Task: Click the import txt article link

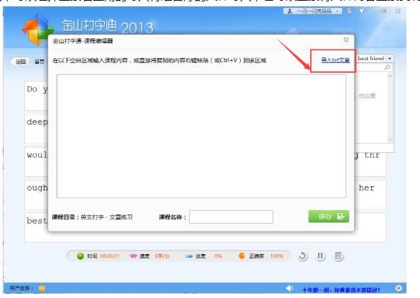Action: [335, 60]
